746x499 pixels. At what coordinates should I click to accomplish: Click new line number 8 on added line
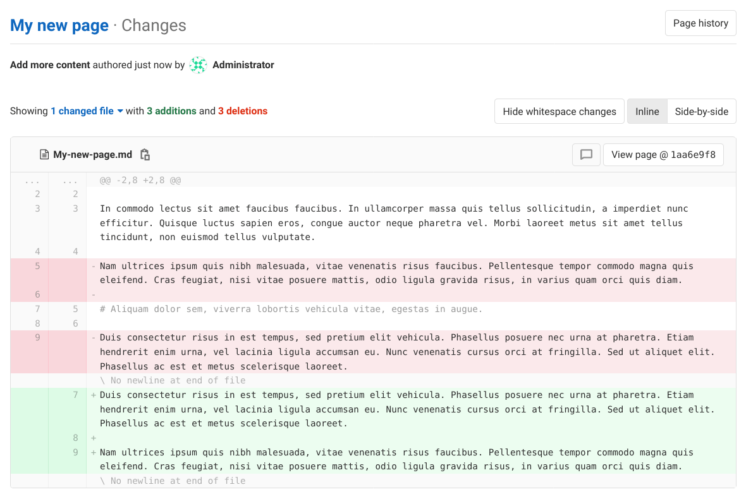75,438
